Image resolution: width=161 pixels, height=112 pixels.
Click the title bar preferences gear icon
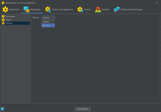[x=3, y=3]
